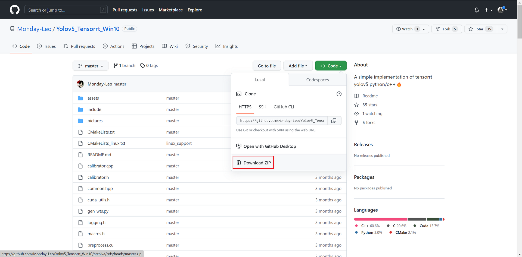522x257 pixels.
Task: Open the Security tab
Action: click(197, 46)
